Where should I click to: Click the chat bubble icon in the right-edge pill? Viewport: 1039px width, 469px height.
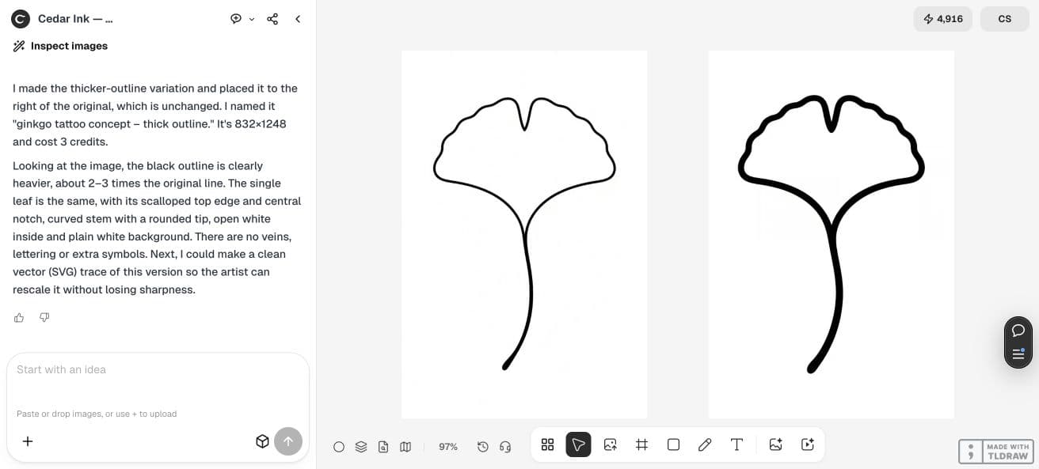(x=1018, y=331)
